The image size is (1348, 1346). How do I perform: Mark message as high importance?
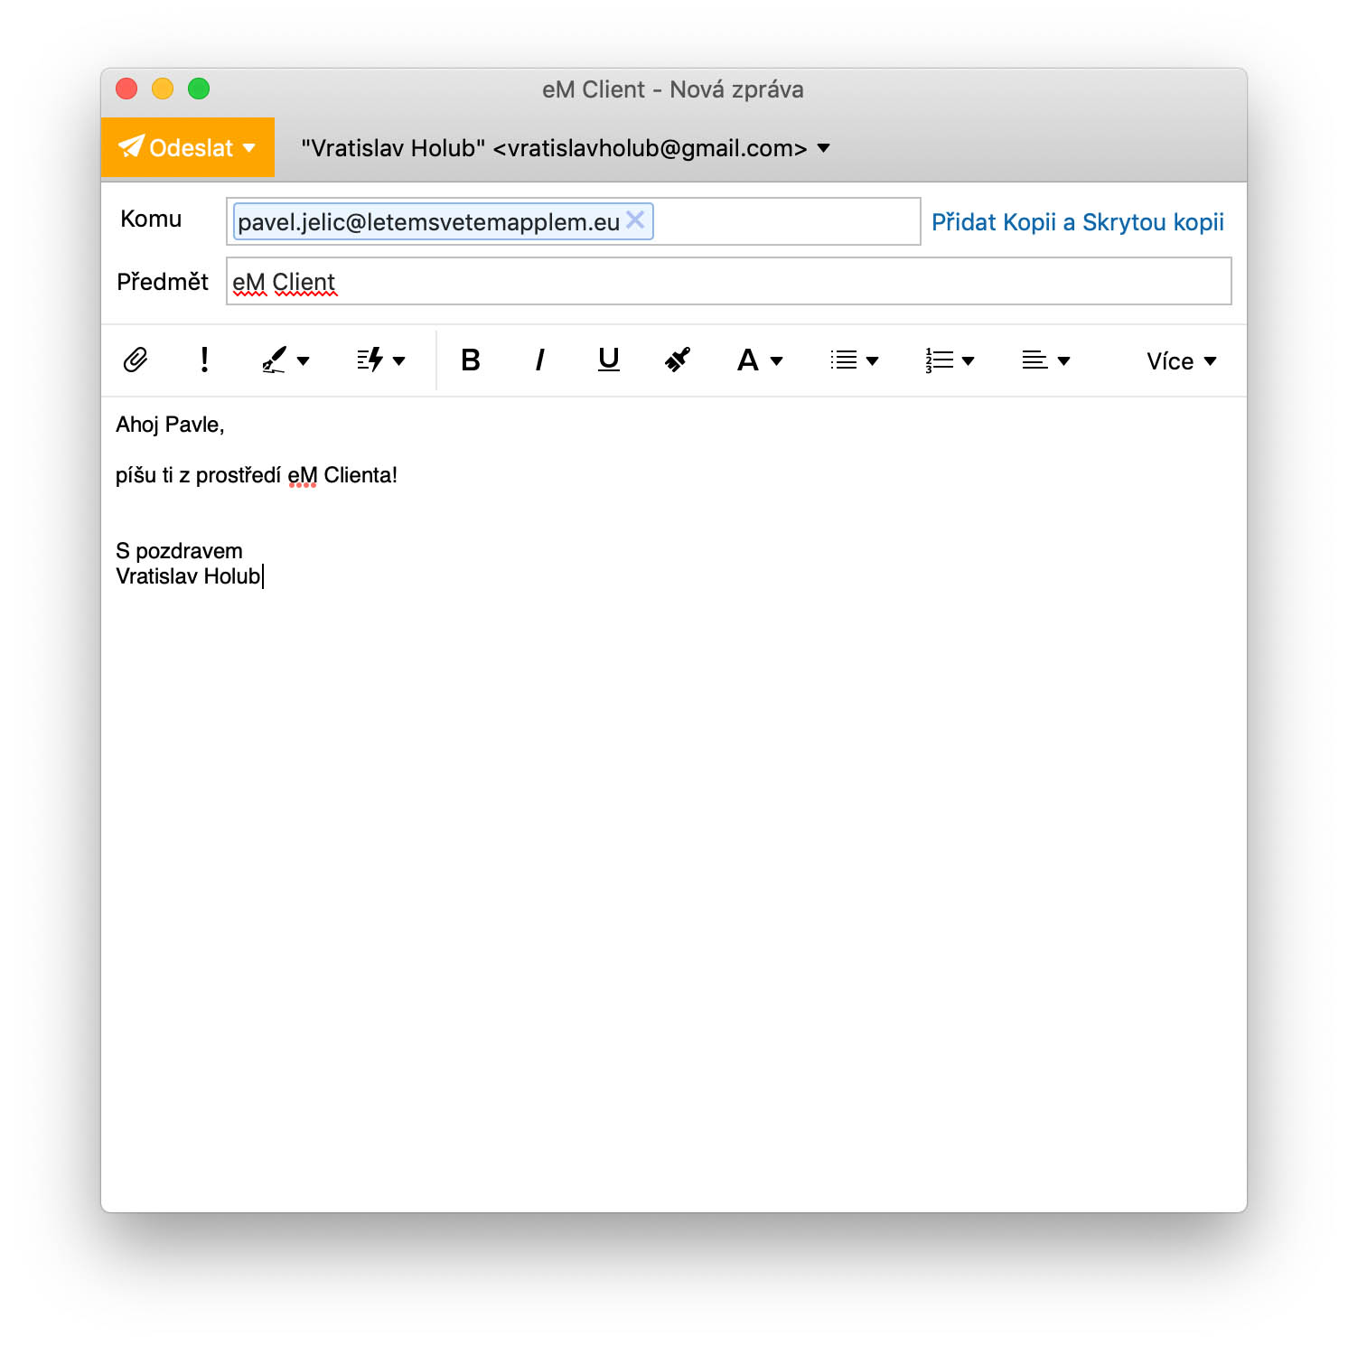pos(205,360)
